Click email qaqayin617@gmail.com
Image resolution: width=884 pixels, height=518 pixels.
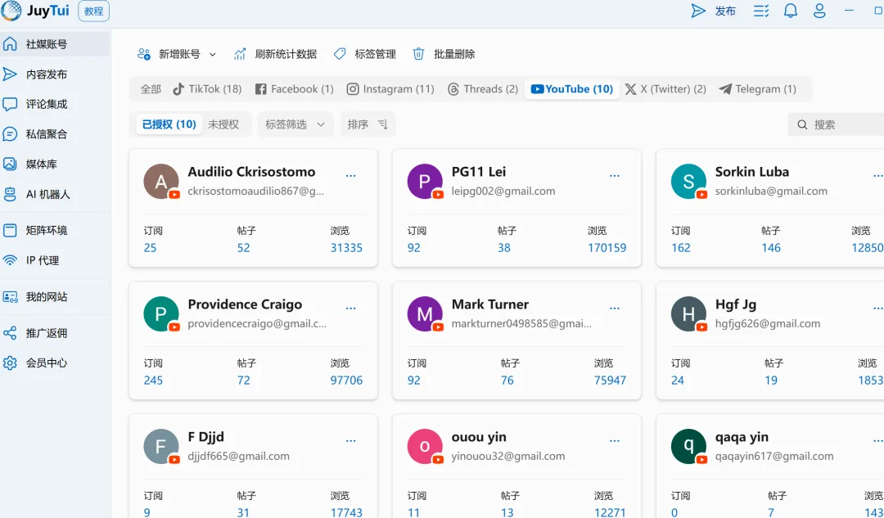774,456
